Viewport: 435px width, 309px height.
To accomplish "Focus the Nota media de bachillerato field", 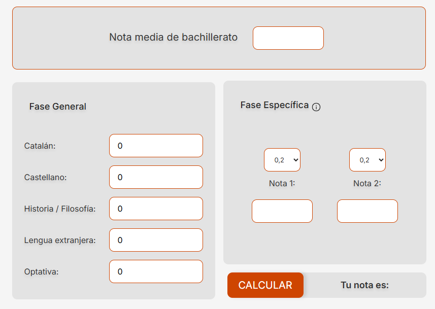I will point(288,38).
